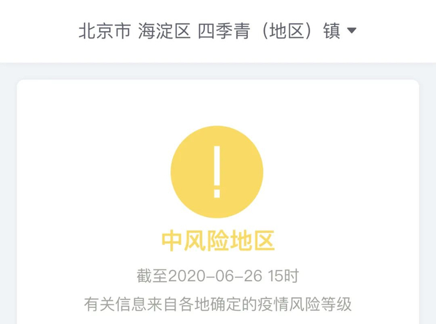Click the dot of the exclamation mark

(217, 193)
